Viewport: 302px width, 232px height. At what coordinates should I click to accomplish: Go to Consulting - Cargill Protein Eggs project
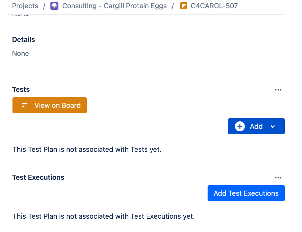coord(114,6)
